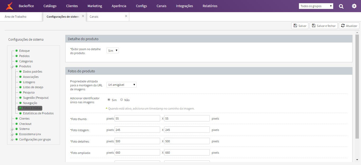Select Listas de desejo tree item

33,87
